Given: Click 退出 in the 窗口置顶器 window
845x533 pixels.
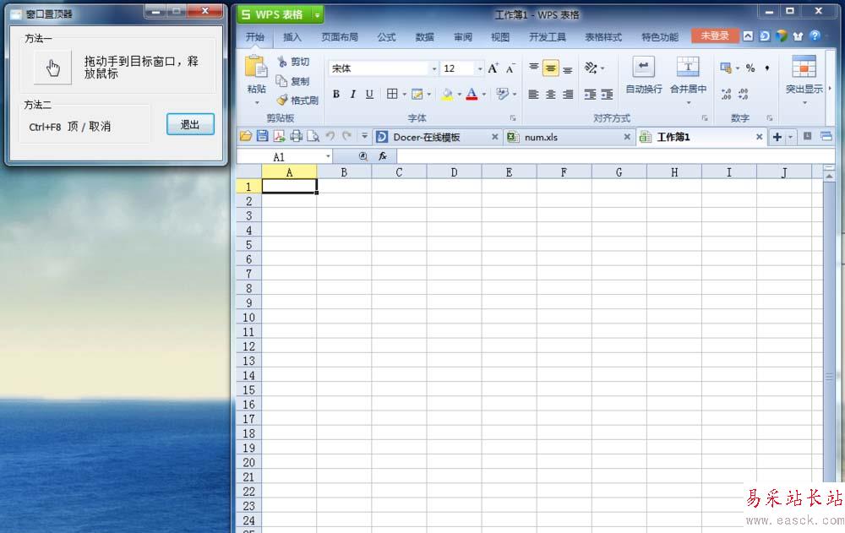Looking at the screenshot, I should click(190, 124).
